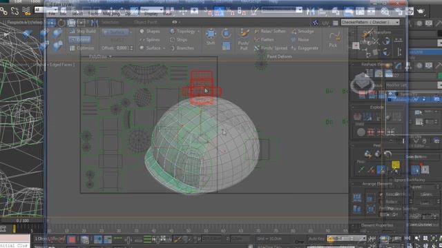Click the Reset Peel icon

coord(388,154)
